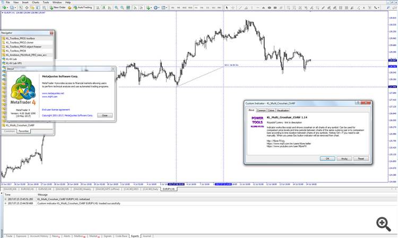Viewport: 398px width, 238px height.
Task: Select the rectangle shape tool
Action: pyautogui.click(x=275, y=7)
